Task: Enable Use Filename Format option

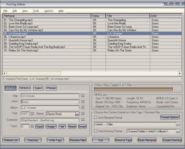Action: click(x=96, y=118)
